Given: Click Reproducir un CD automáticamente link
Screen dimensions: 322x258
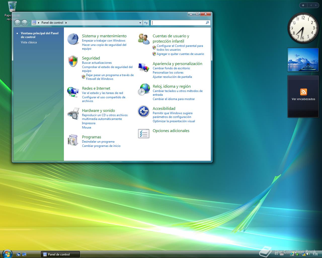Looking at the screenshot, I should (x=105, y=117).
